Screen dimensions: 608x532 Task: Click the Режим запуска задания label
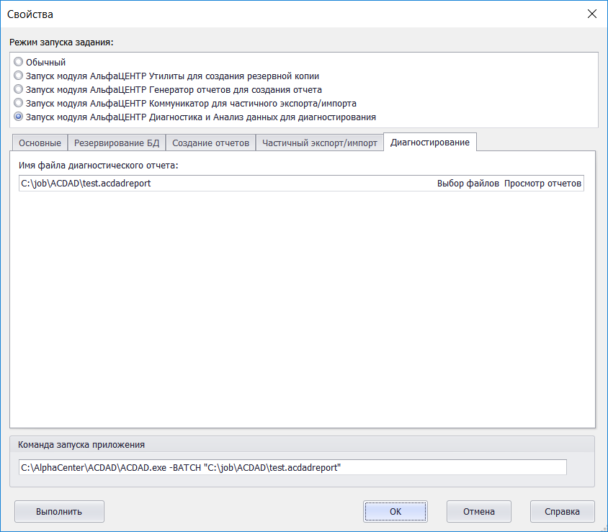pyautogui.click(x=61, y=42)
